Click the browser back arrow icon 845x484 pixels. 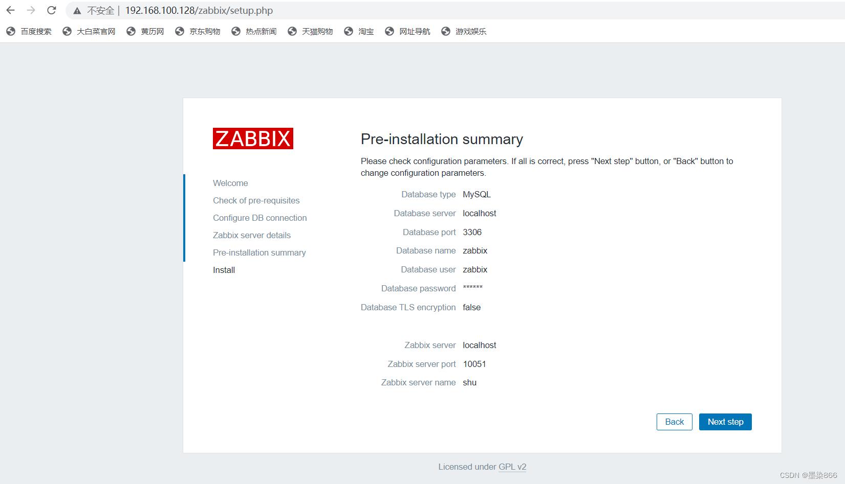click(11, 10)
